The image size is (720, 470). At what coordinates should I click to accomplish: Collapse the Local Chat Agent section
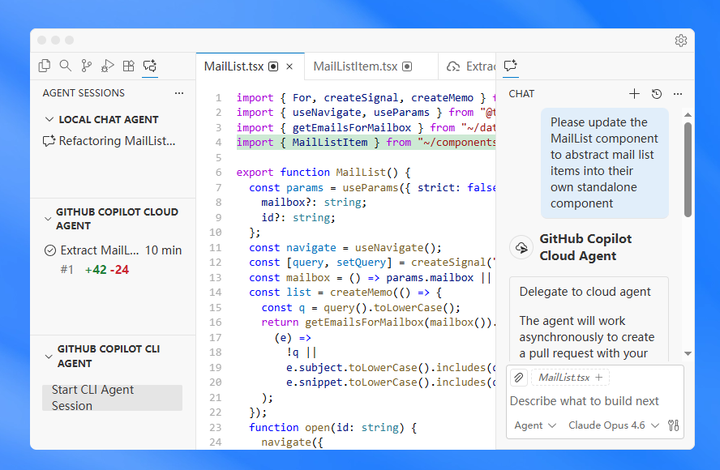pyautogui.click(x=49, y=120)
